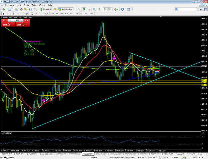Screen dimensions: 208x159
Task: Open the Templates icon
Action: (128, 9)
